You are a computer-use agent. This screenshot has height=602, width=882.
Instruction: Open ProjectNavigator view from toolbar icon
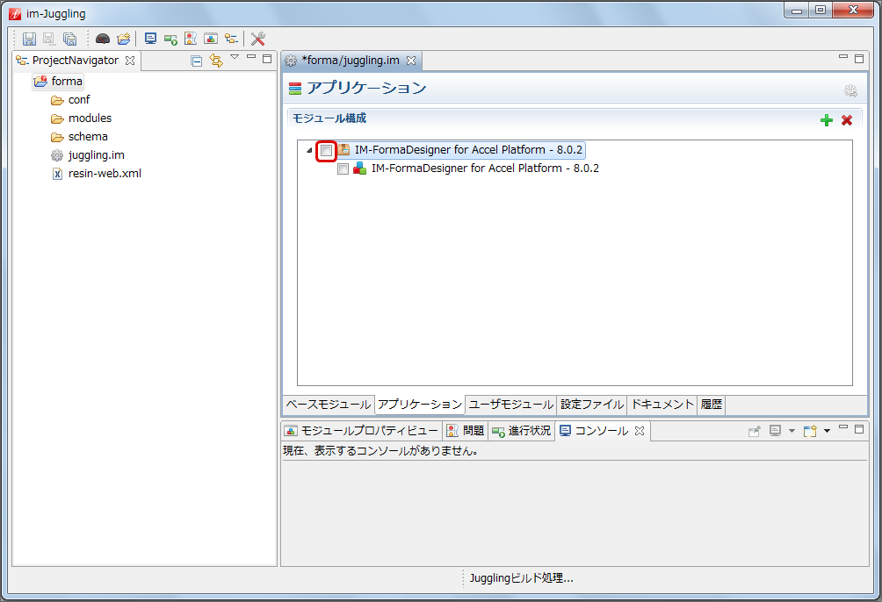pyautogui.click(x=231, y=39)
